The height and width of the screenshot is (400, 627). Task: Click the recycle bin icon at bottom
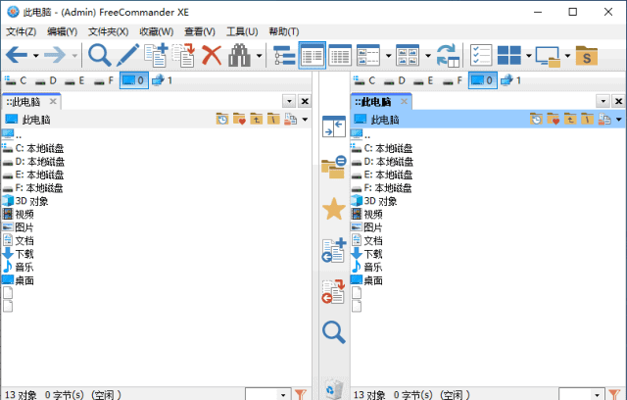click(x=334, y=388)
